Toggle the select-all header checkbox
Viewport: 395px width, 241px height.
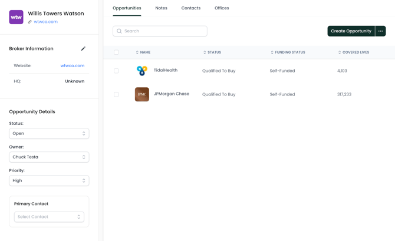click(116, 52)
